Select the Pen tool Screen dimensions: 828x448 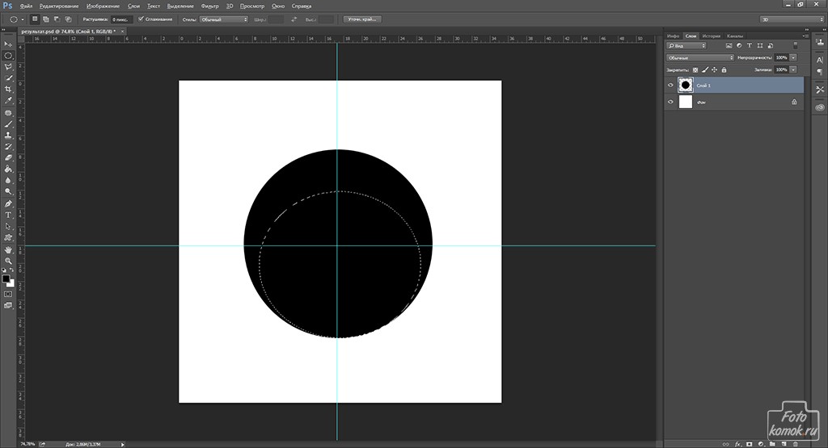[8, 204]
